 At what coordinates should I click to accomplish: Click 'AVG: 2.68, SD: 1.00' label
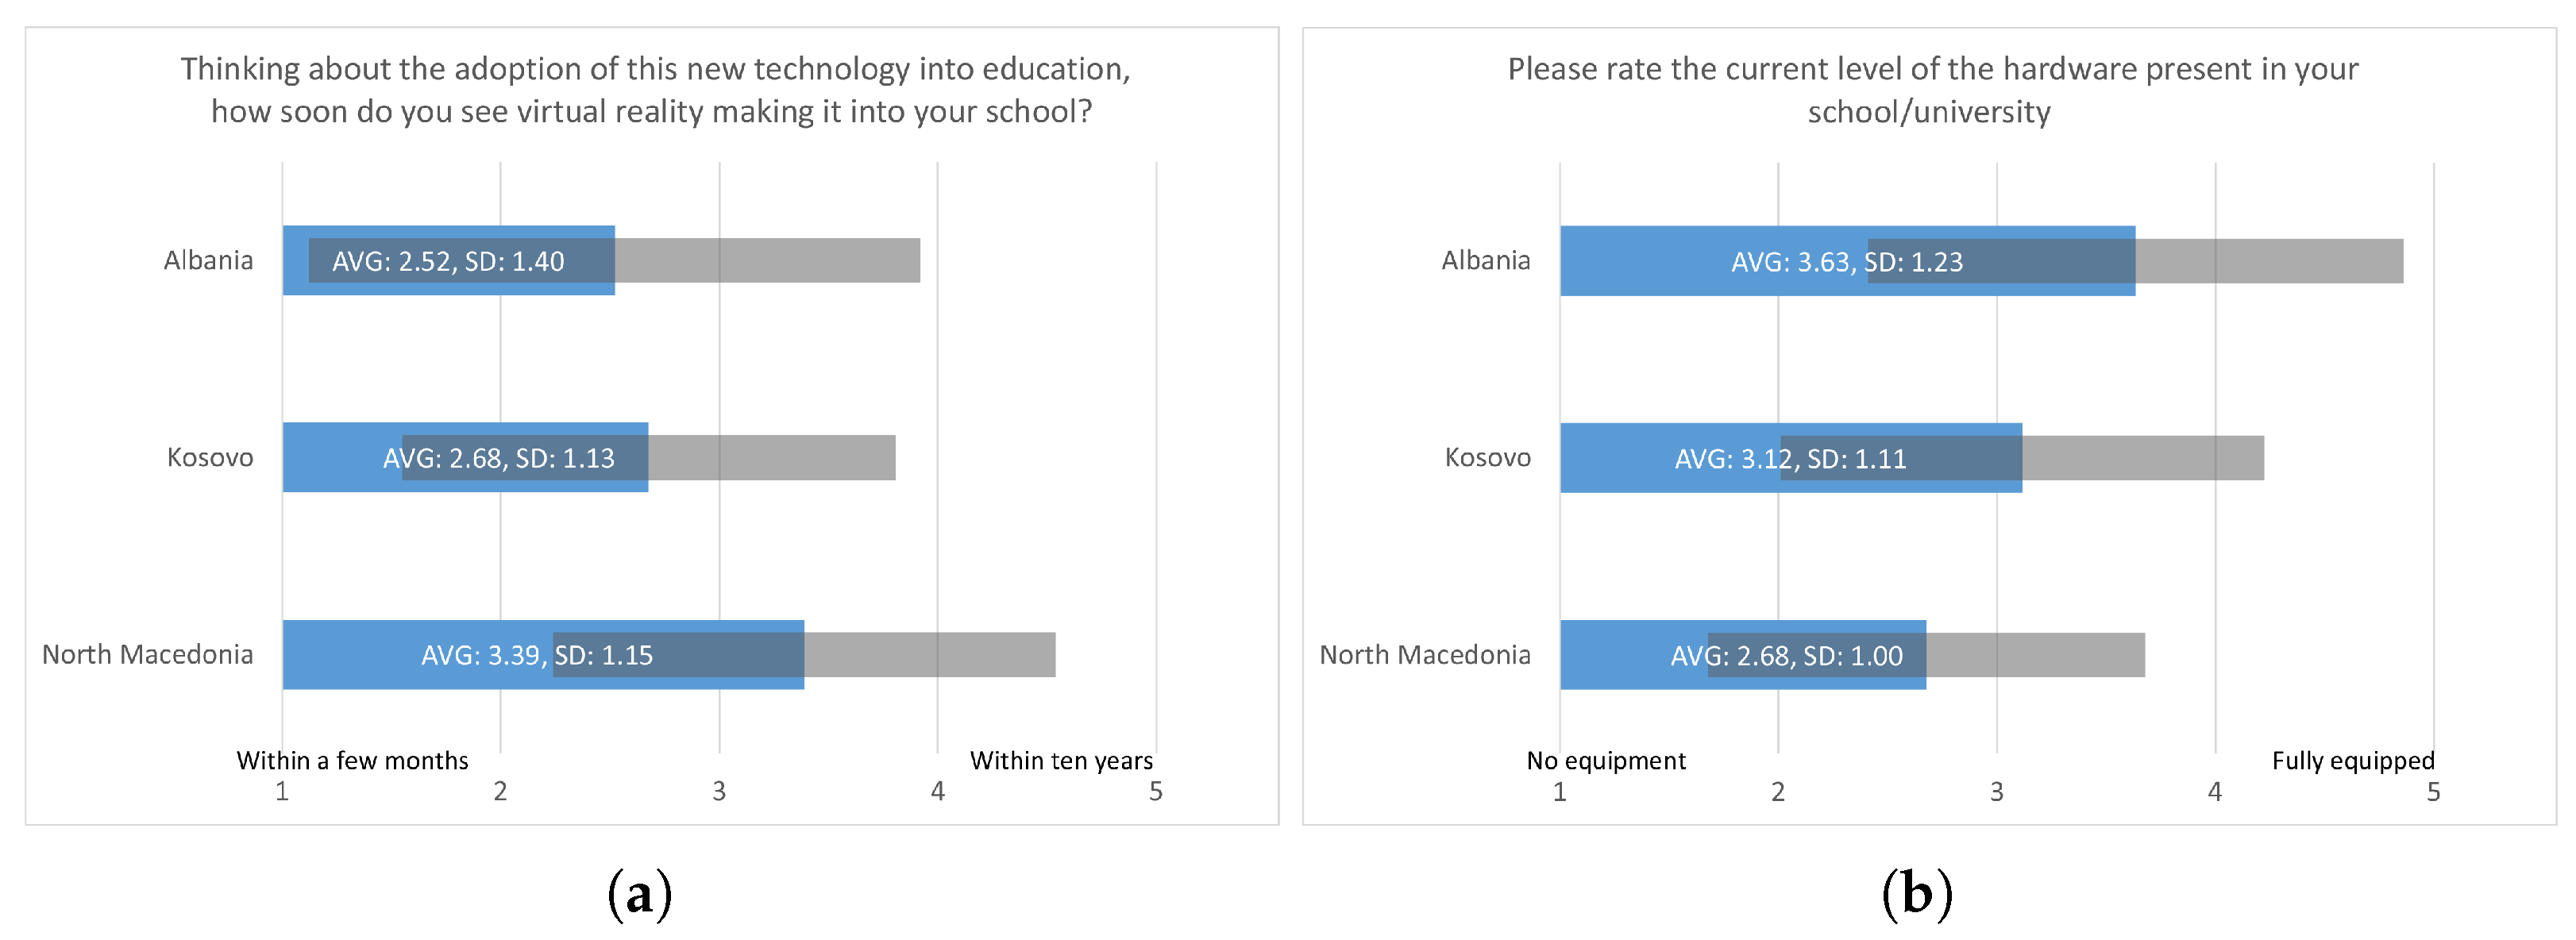click(1786, 656)
